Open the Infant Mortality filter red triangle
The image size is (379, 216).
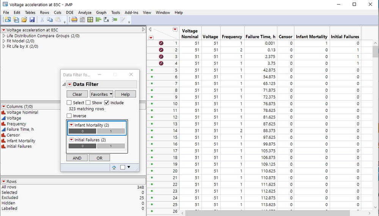(x=71, y=125)
